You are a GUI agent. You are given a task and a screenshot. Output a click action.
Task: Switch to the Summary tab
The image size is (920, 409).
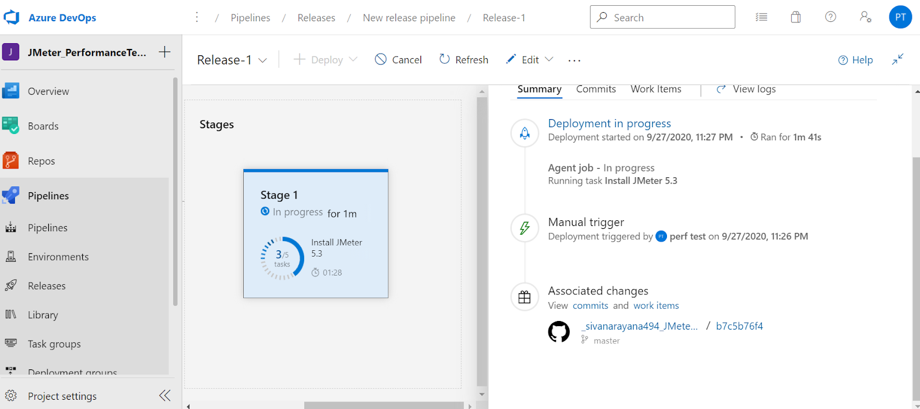coord(539,89)
